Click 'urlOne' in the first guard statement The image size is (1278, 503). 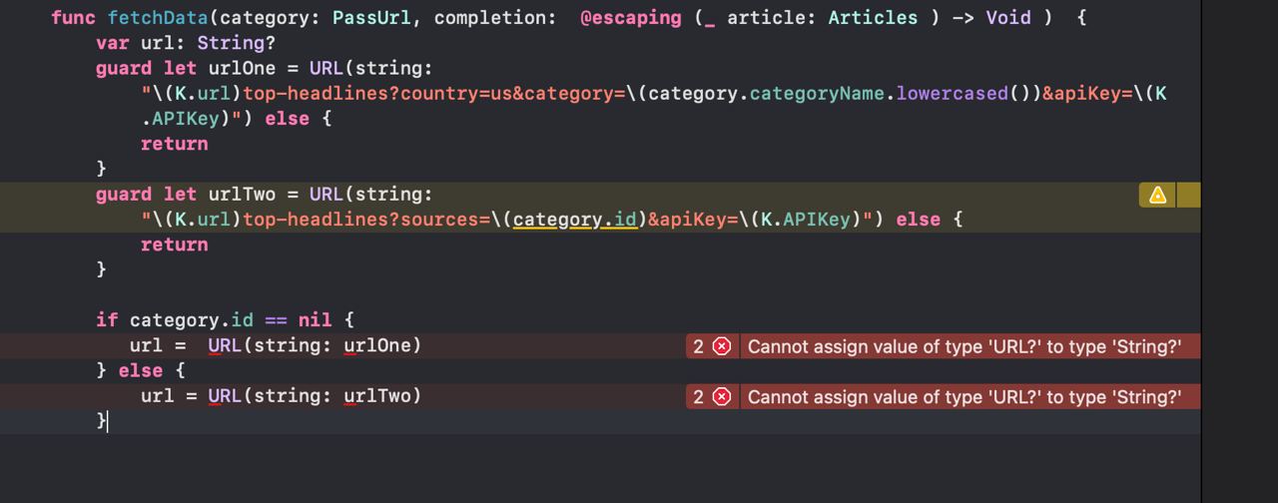coord(242,68)
